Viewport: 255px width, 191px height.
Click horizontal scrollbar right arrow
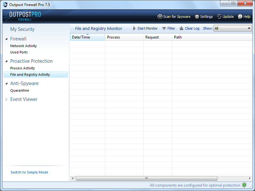250,178
